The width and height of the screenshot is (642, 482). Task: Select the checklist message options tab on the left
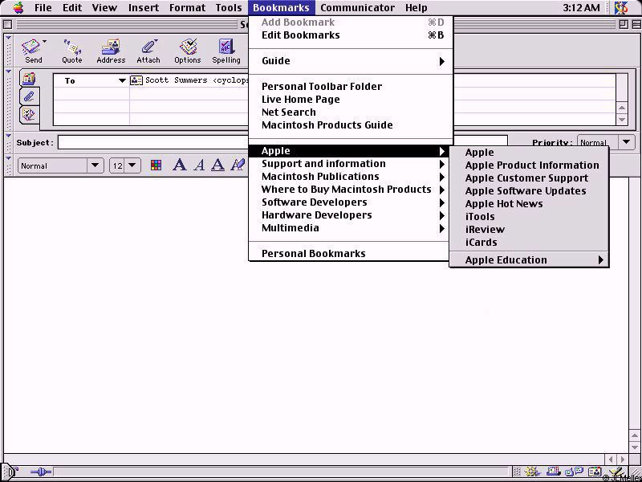coord(29,114)
